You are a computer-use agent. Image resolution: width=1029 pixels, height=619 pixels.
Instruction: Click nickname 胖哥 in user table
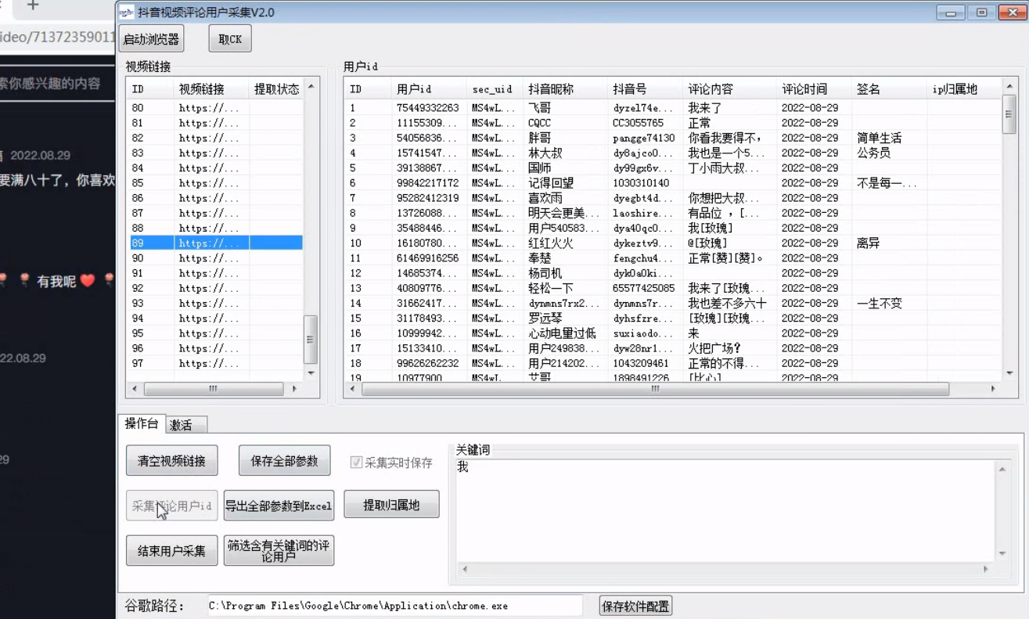pyautogui.click(x=539, y=138)
